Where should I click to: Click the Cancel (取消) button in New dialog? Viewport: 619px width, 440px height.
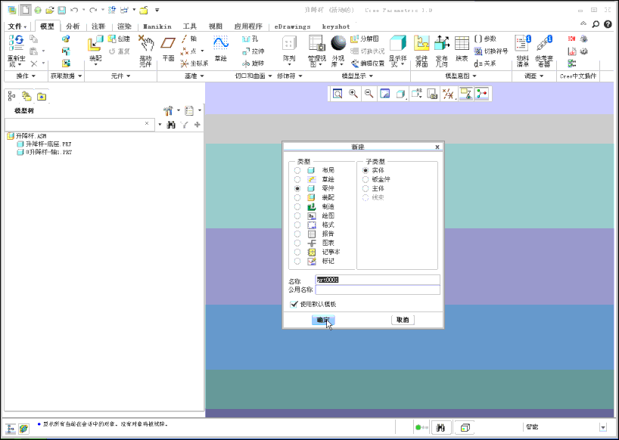[403, 320]
